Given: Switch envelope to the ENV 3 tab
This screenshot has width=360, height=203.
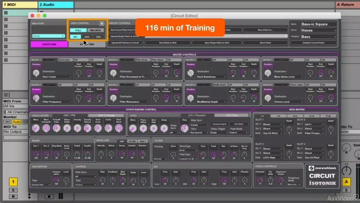Looking at the screenshot, I should [x=143, y=141].
